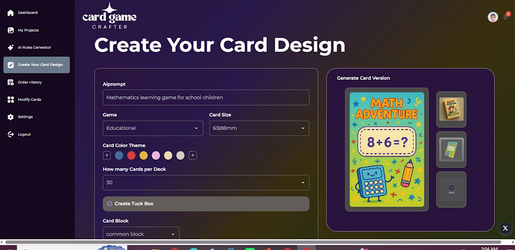The image size is (515, 250).
Task: Click the arrow on the Educational dropdown
Action: point(197,129)
